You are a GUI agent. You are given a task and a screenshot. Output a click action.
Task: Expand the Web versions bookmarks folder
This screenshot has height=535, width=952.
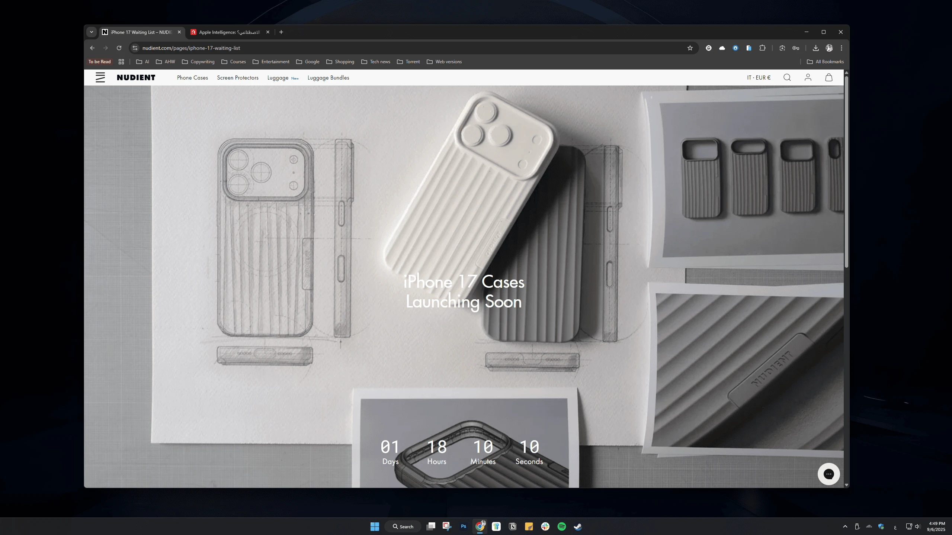pos(444,62)
